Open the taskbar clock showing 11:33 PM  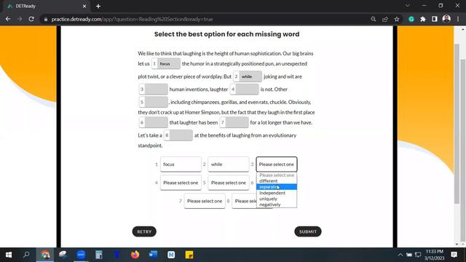click(x=434, y=255)
